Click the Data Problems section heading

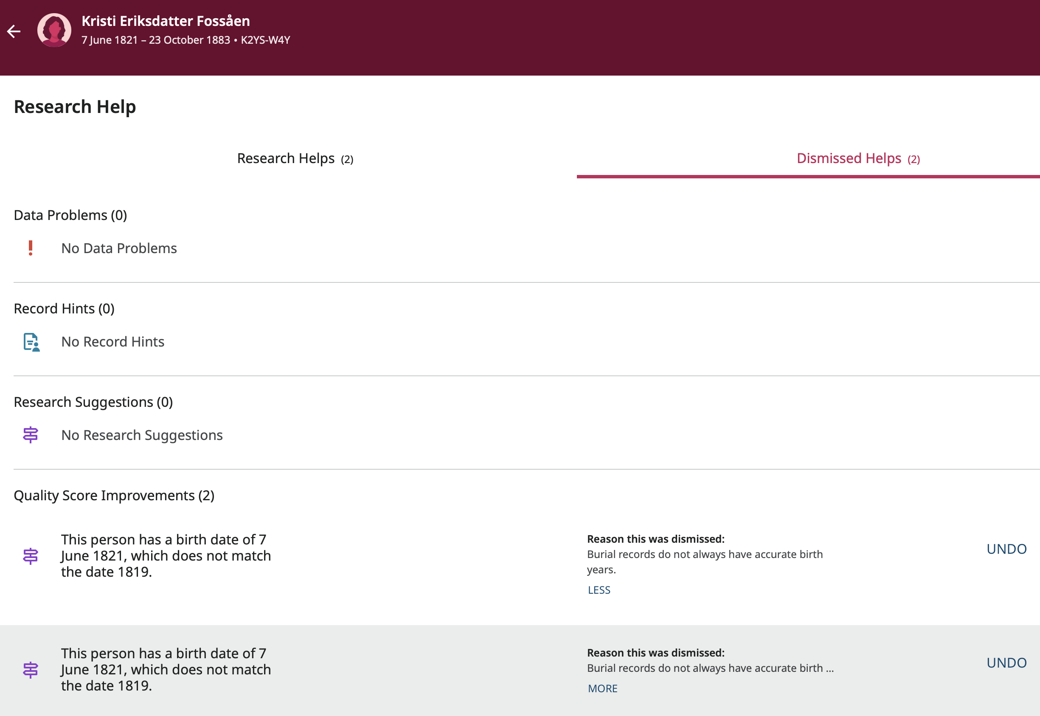pos(70,215)
